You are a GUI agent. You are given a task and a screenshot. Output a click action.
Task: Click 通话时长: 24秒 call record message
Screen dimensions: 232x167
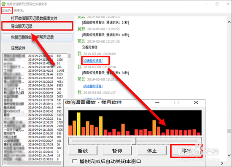click(x=105, y=22)
